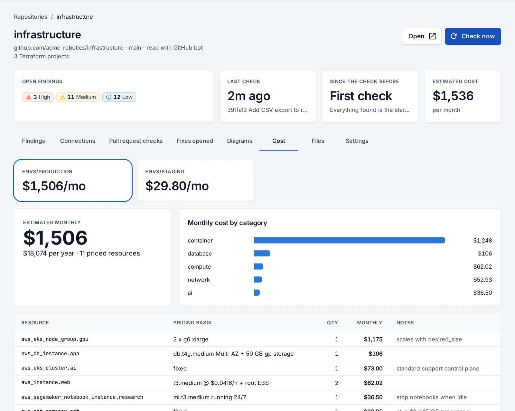515x411 pixels.
Task: Open the Pull request checks tab
Action: point(136,141)
